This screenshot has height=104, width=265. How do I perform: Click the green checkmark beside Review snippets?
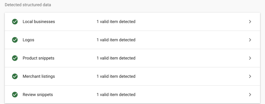tap(15, 94)
